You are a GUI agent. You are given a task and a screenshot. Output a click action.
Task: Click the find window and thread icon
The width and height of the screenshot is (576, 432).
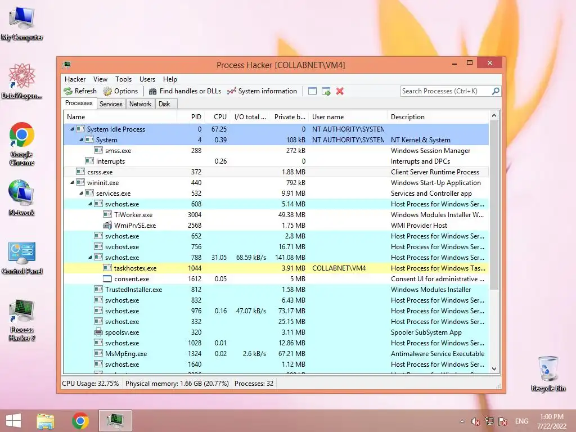(x=326, y=91)
